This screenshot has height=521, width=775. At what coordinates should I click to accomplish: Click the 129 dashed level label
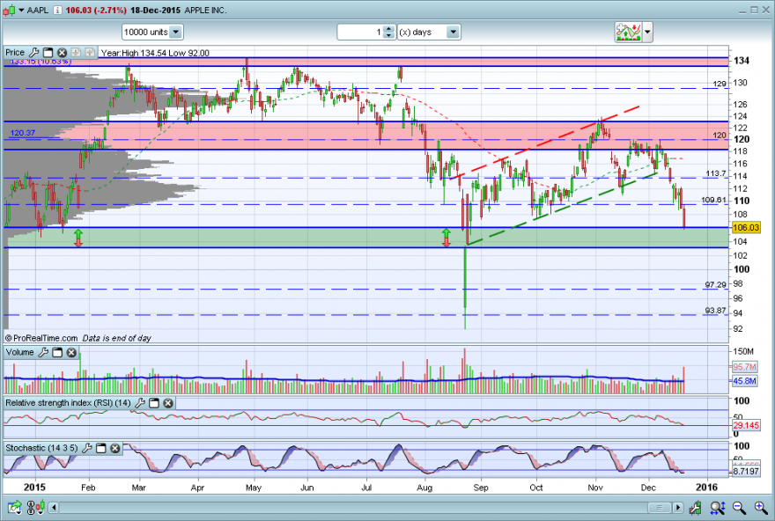tap(720, 84)
